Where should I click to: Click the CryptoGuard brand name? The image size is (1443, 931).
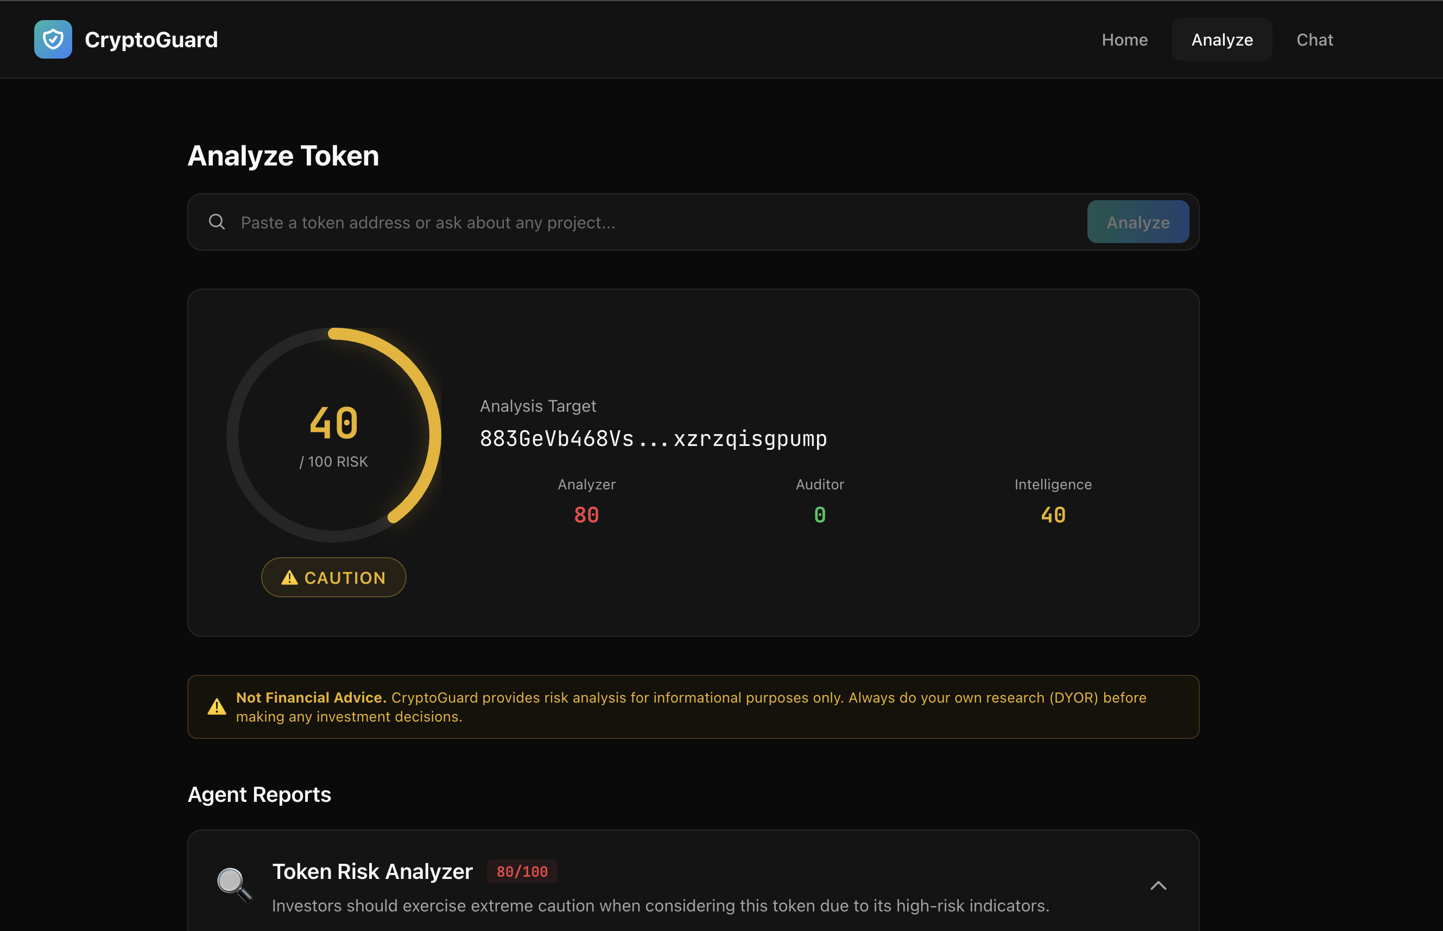pyautogui.click(x=151, y=40)
